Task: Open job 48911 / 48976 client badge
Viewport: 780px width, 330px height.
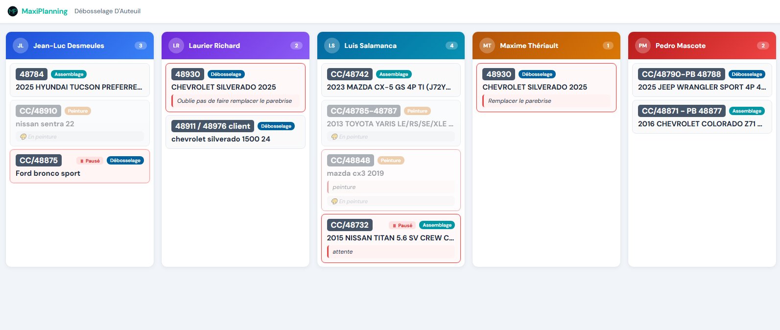Action: (213, 126)
